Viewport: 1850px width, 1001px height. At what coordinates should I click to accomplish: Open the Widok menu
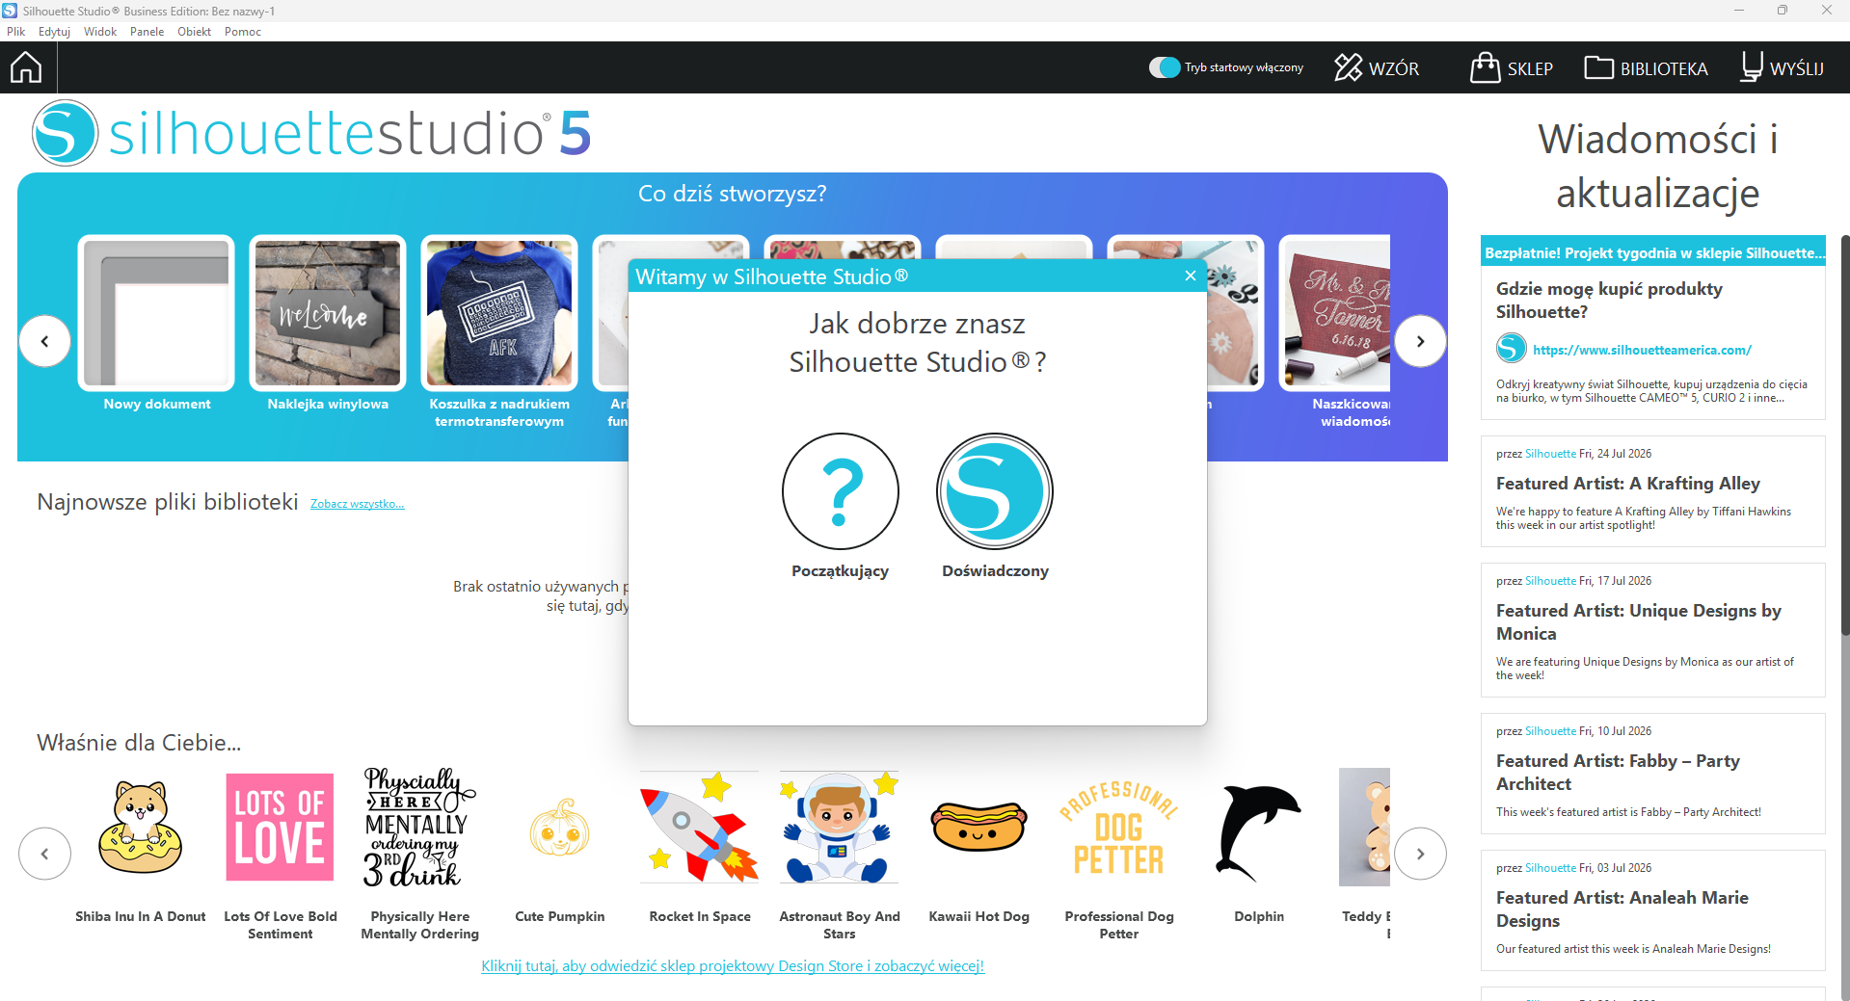point(100,32)
